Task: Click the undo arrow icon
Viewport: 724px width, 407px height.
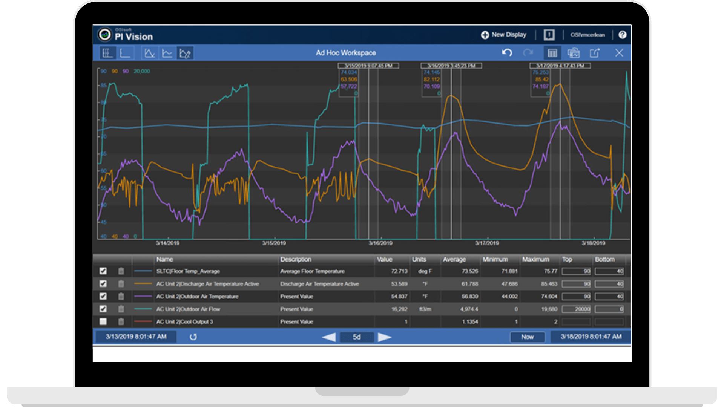Action: click(507, 53)
